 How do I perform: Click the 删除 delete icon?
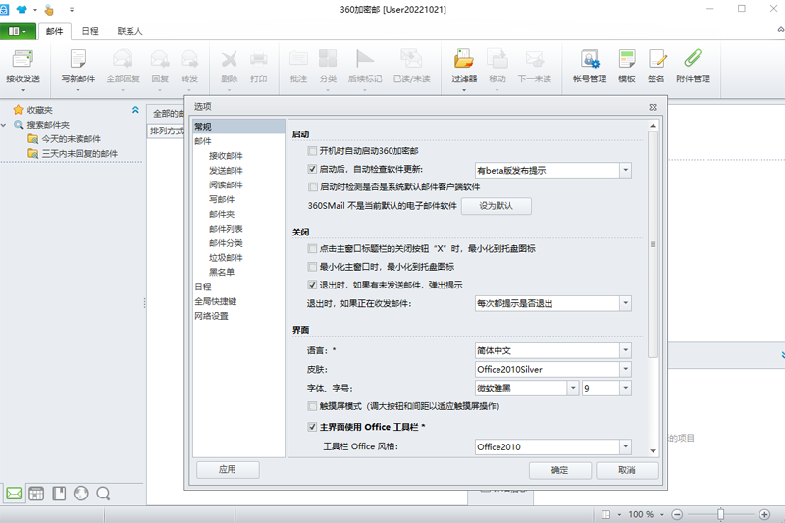230,59
